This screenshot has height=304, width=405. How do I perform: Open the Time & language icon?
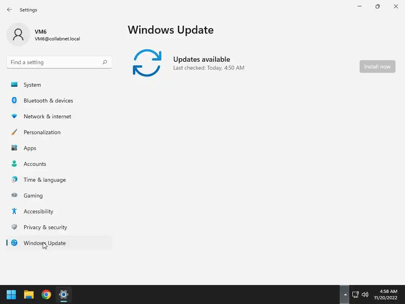point(14,179)
